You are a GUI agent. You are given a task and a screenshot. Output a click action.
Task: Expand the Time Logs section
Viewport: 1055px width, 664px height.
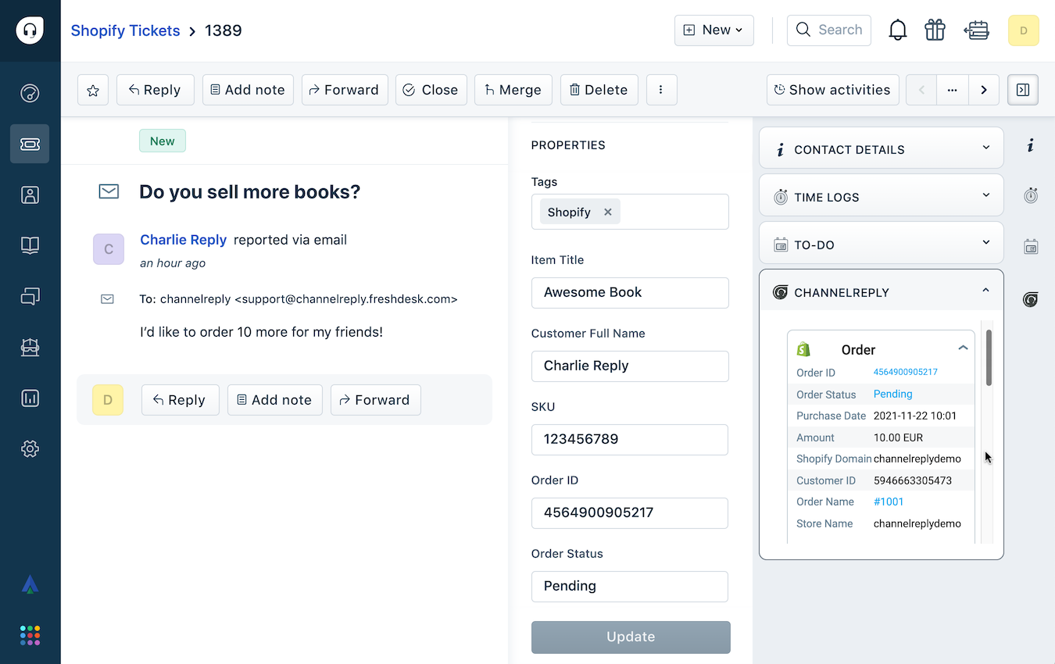pyautogui.click(x=882, y=196)
